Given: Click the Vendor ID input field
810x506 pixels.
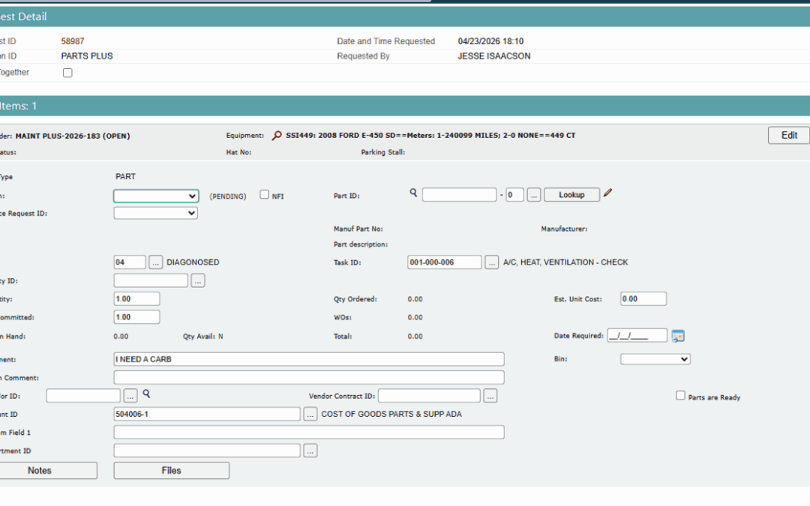Looking at the screenshot, I should click(x=83, y=396).
